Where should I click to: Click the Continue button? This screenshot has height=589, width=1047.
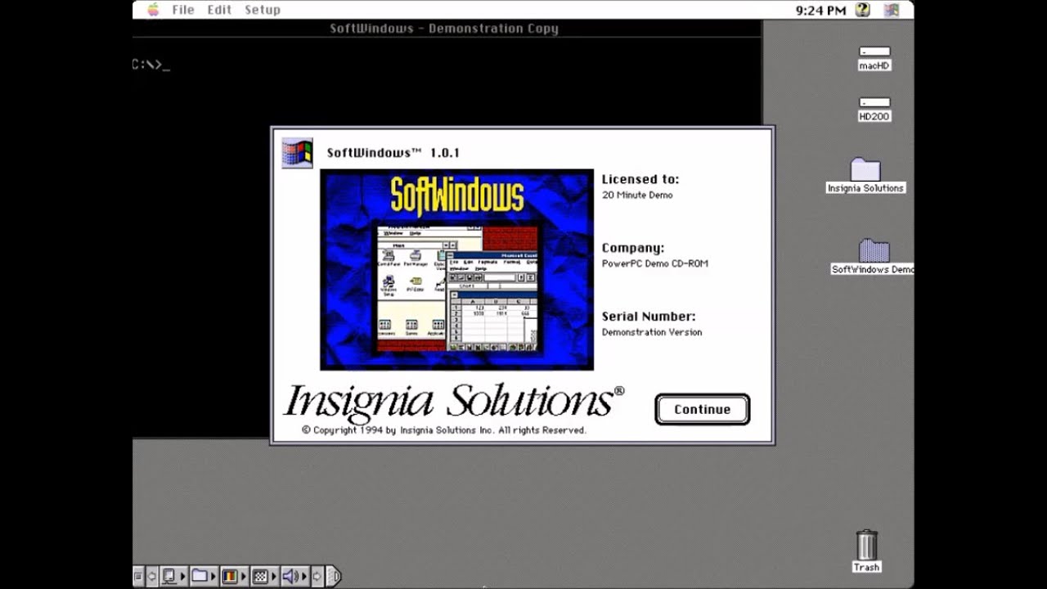point(702,410)
